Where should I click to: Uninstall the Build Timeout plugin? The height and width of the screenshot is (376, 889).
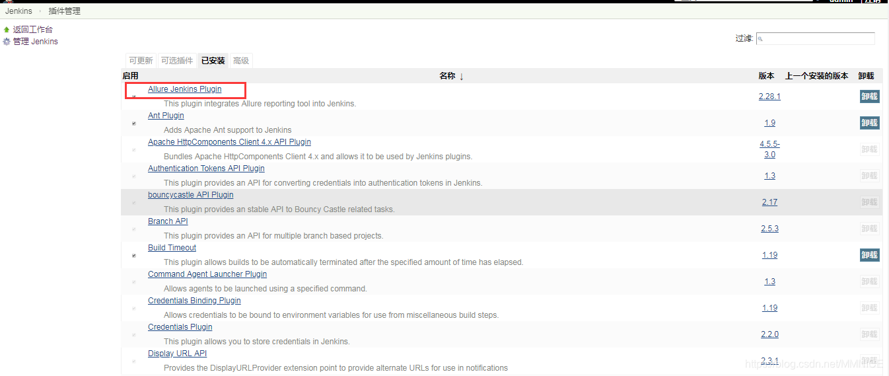click(x=869, y=255)
